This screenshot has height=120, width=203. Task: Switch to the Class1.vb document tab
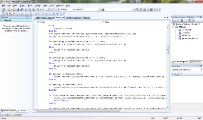click(50, 18)
